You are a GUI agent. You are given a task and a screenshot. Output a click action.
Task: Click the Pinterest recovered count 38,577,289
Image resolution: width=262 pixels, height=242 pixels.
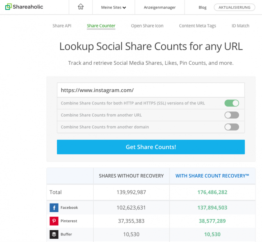coord(212,221)
